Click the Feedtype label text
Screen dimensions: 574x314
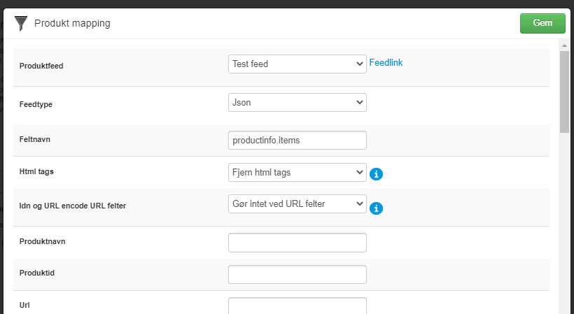(36, 104)
